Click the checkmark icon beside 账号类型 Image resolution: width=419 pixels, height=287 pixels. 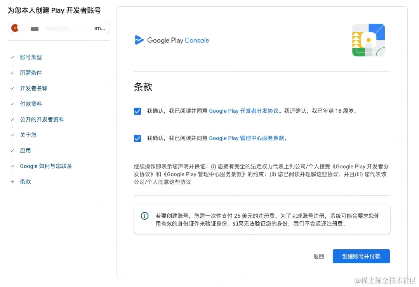12,57
